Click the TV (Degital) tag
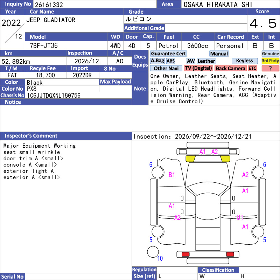Viewport: 280px width, 280px height. (198, 68)
